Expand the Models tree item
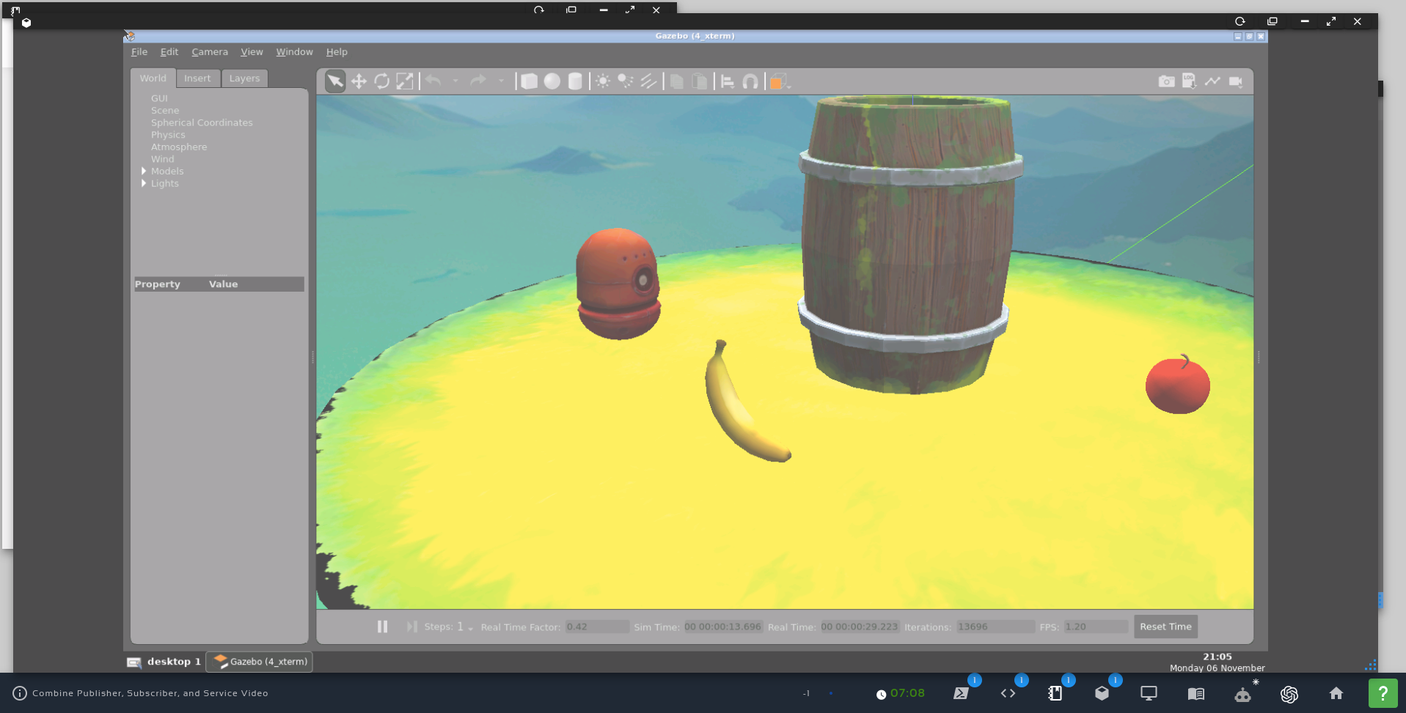 point(144,171)
